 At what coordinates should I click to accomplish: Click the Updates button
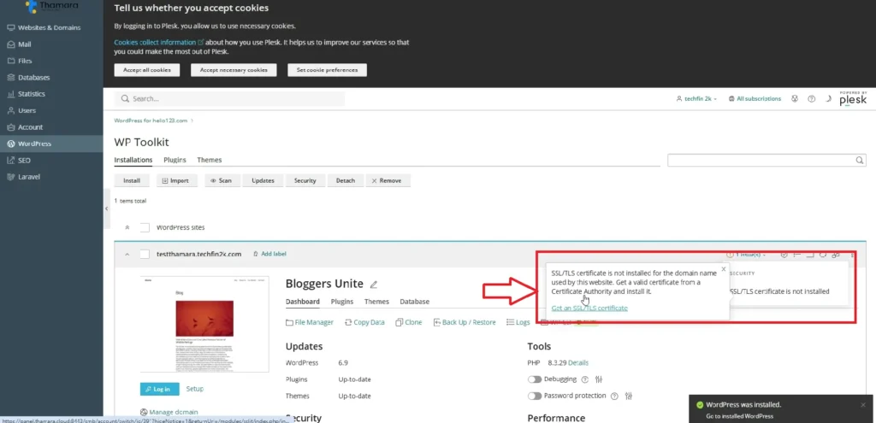point(263,181)
